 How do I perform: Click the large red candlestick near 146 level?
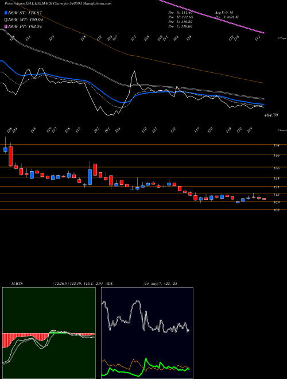point(11,156)
